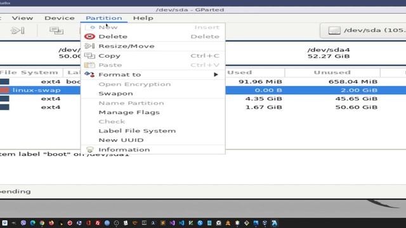Viewport: 406px width, 228px height.
Task: Click the Used column header
Action: pos(240,72)
